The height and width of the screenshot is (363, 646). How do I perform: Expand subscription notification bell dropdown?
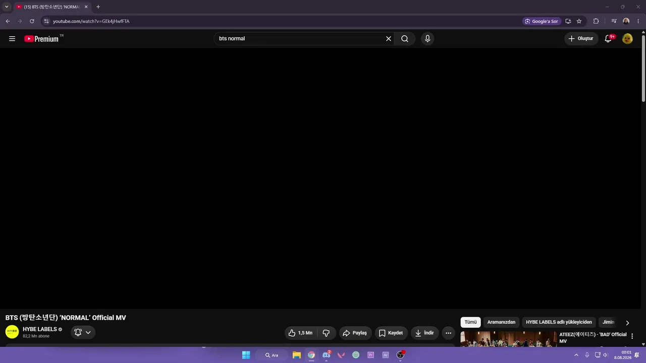[83, 332]
